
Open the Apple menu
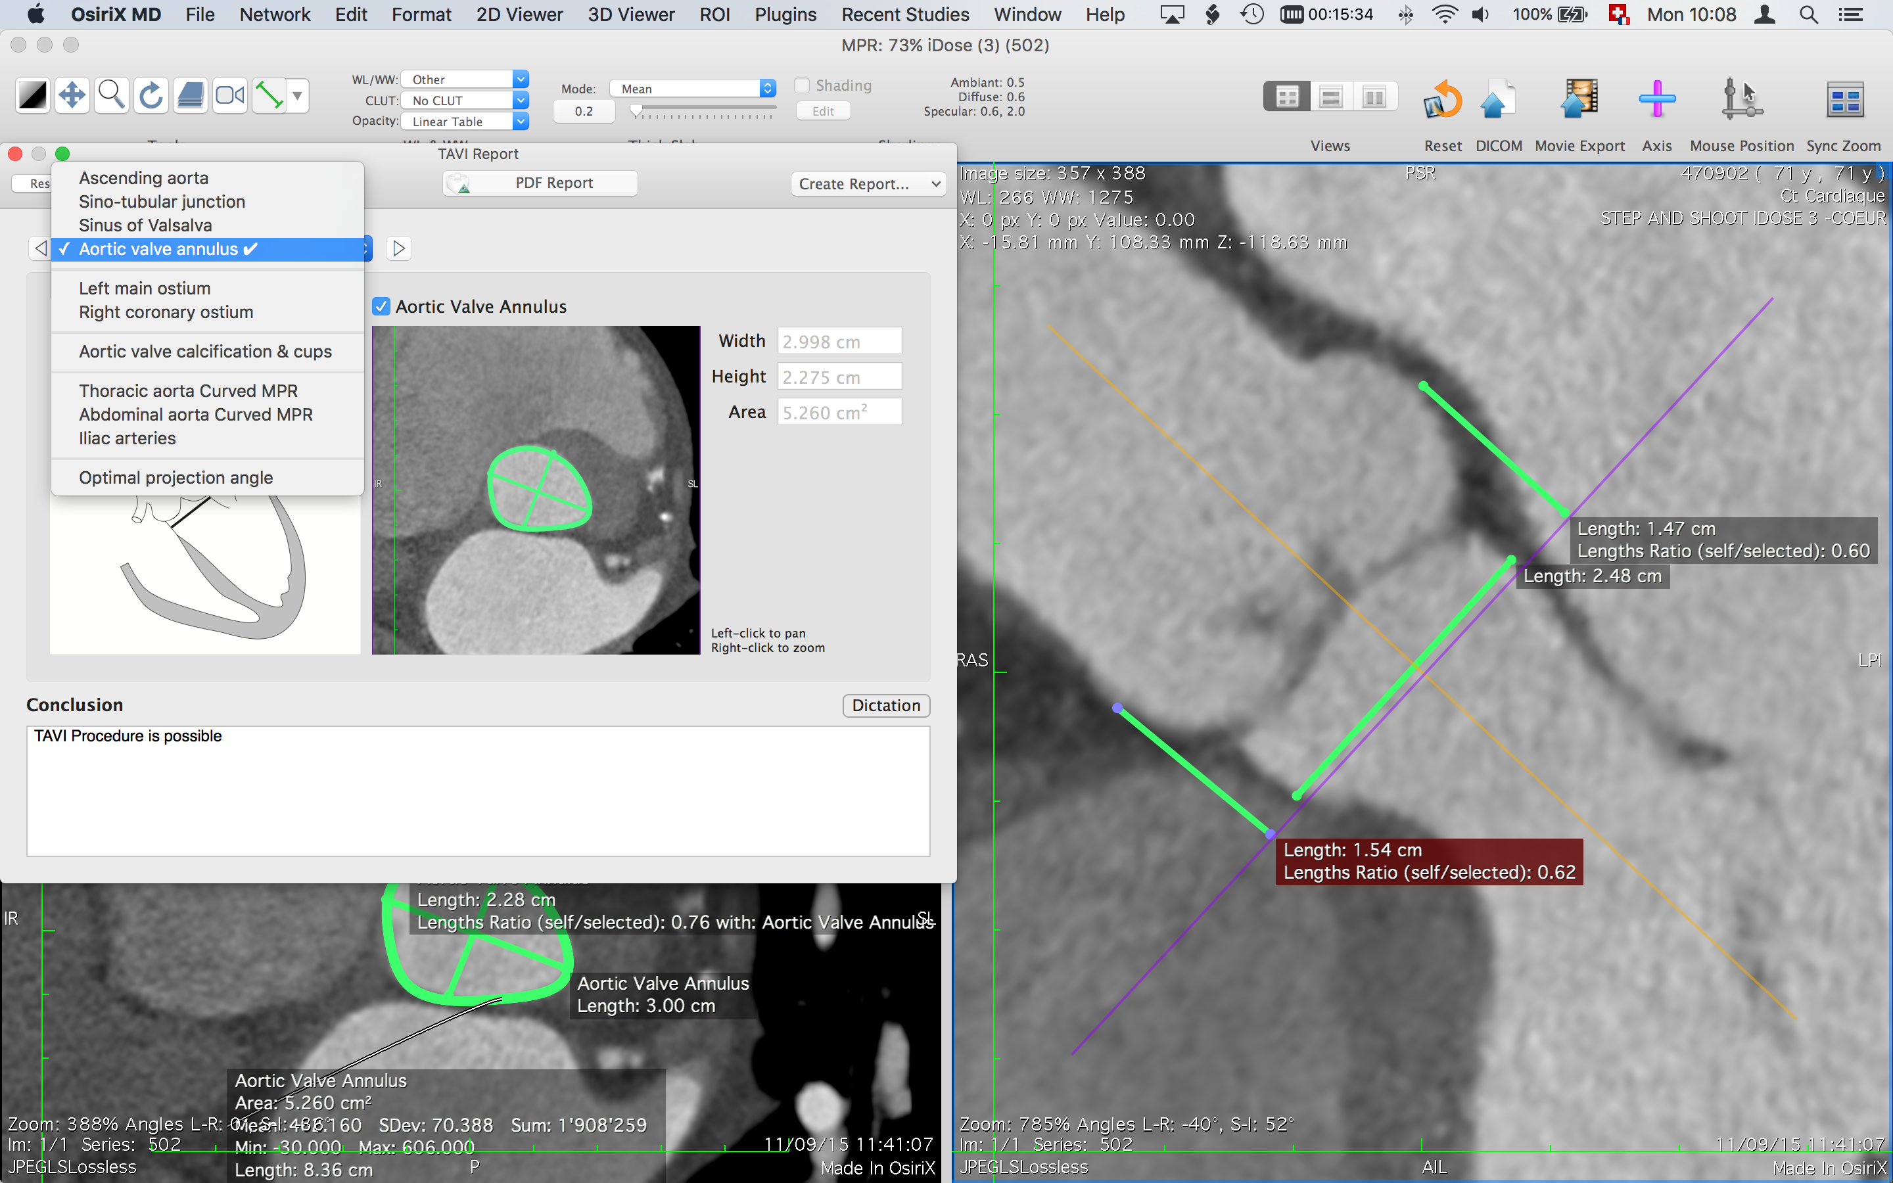(36, 15)
